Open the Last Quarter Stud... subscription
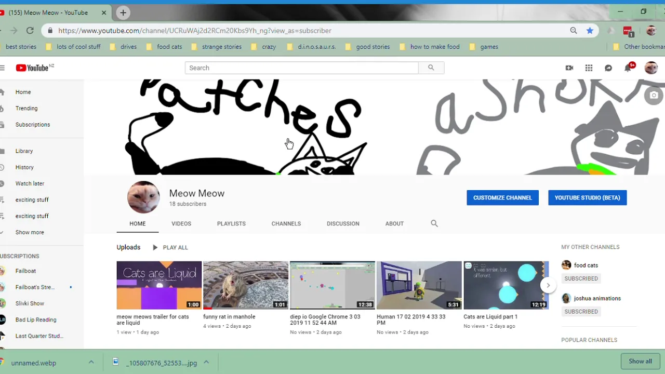The image size is (665, 374). click(39, 336)
